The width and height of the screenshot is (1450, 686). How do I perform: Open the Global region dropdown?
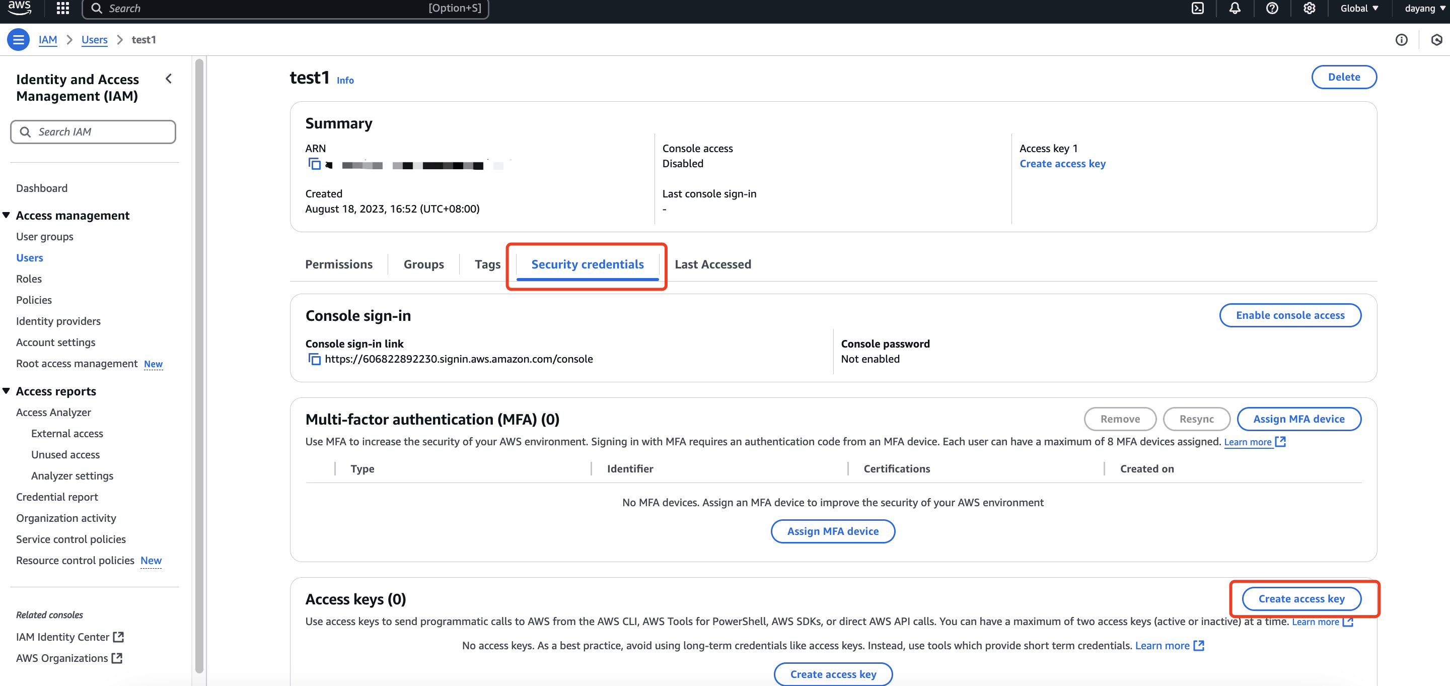[x=1359, y=8]
